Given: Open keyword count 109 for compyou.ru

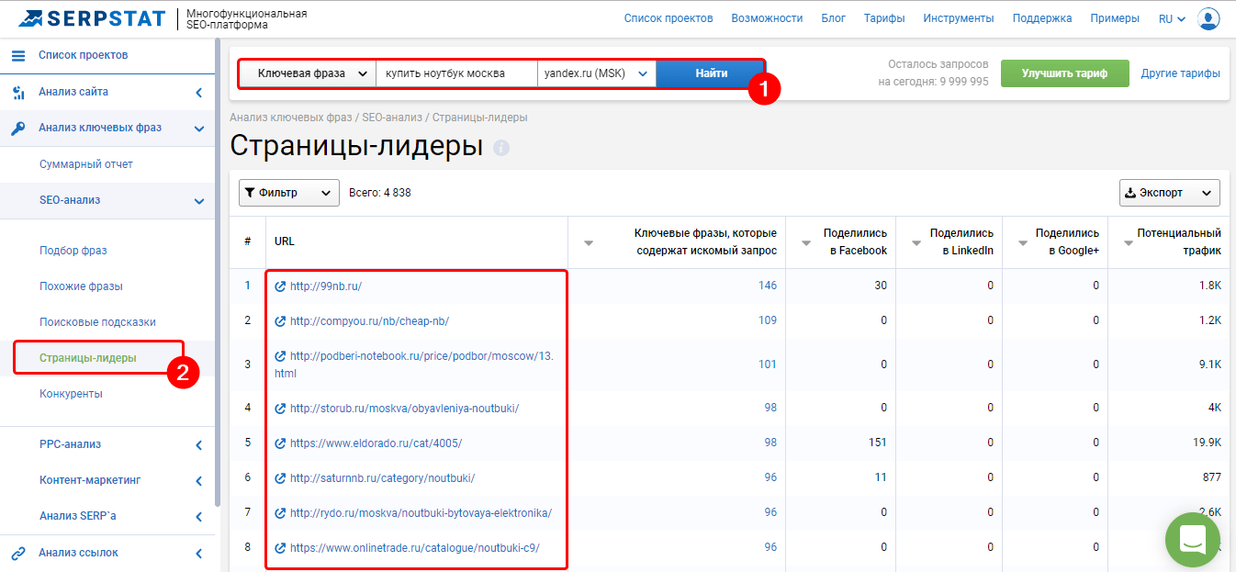Looking at the screenshot, I should [x=768, y=320].
